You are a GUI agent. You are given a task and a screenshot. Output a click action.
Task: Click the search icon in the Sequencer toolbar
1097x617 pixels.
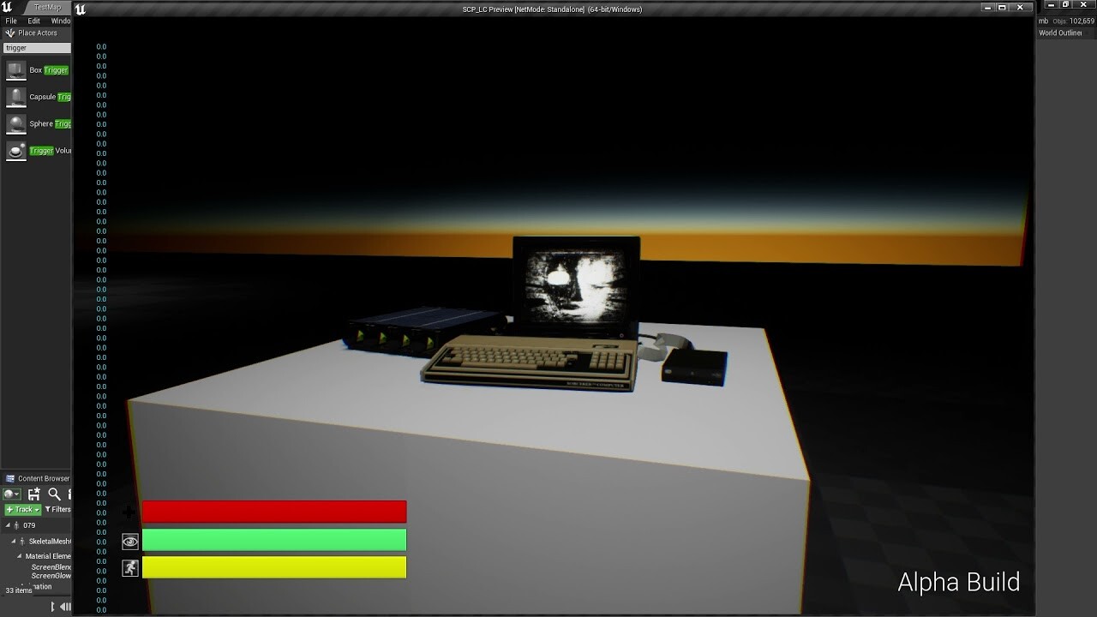53,494
